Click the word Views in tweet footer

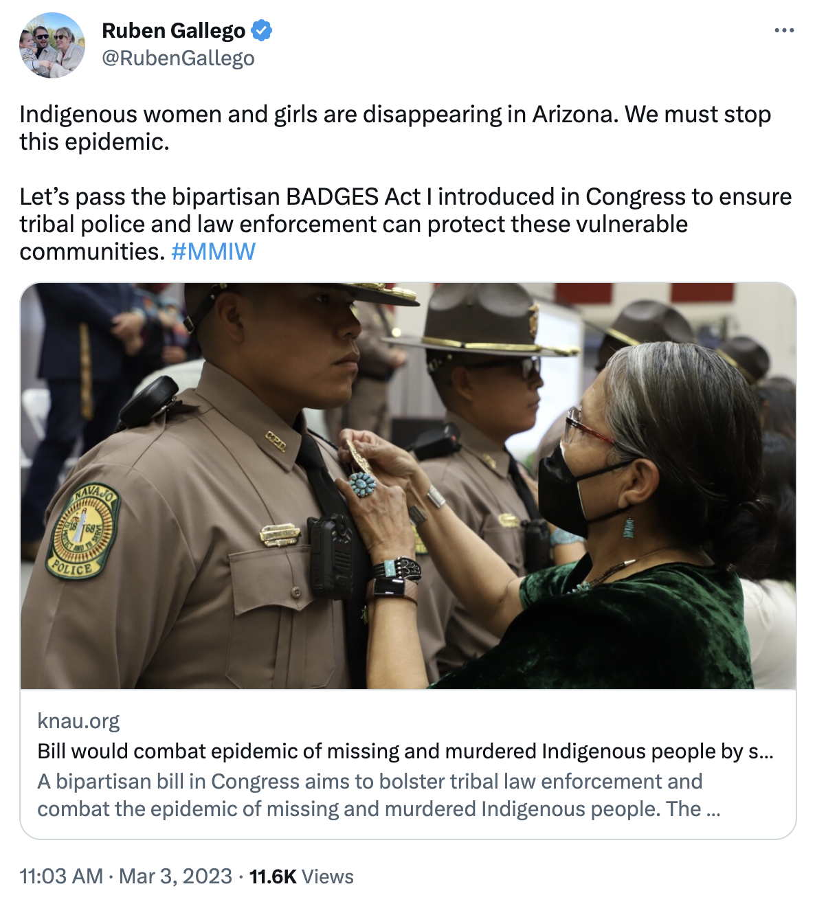pos(327,876)
